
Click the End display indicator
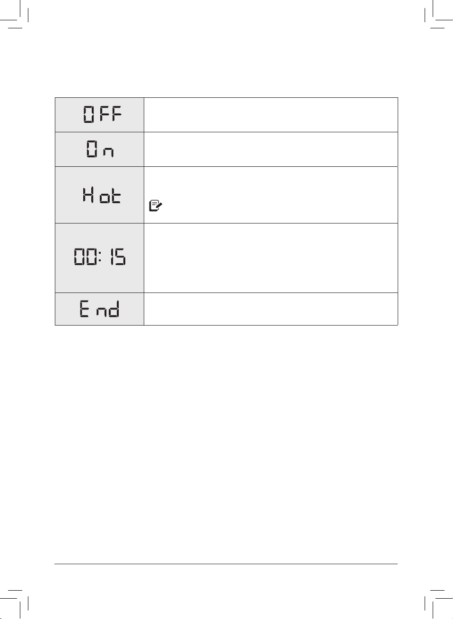99,309
